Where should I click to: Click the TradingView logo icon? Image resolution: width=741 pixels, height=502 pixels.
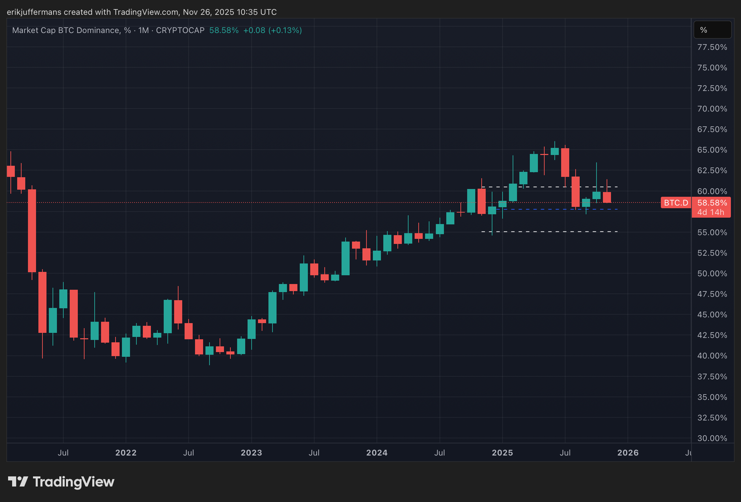(18, 481)
